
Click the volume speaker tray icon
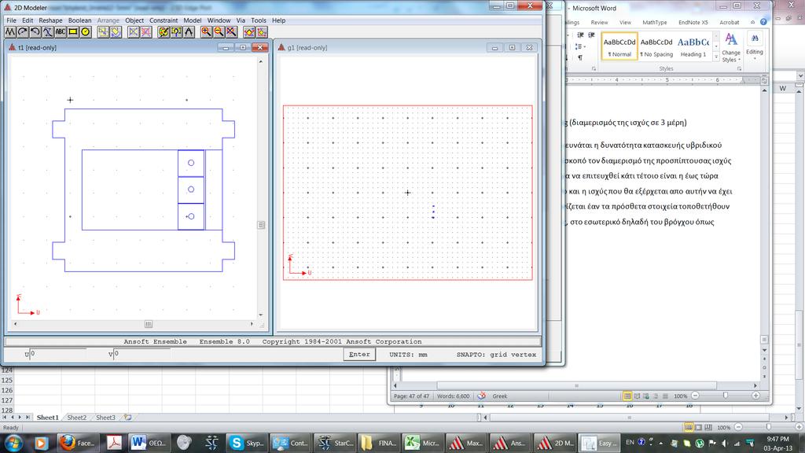[x=724, y=443]
